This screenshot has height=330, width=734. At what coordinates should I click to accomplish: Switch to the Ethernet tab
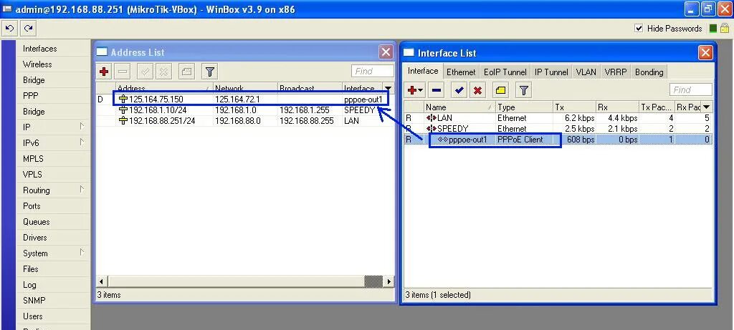tap(461, 72)
